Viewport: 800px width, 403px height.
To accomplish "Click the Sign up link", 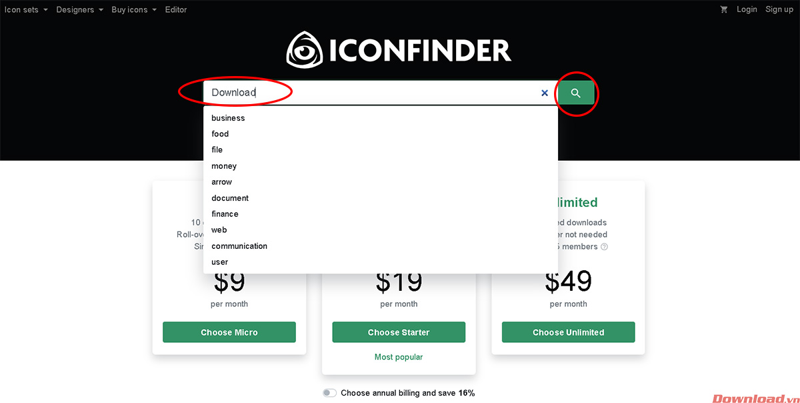I will pos(779,9).
